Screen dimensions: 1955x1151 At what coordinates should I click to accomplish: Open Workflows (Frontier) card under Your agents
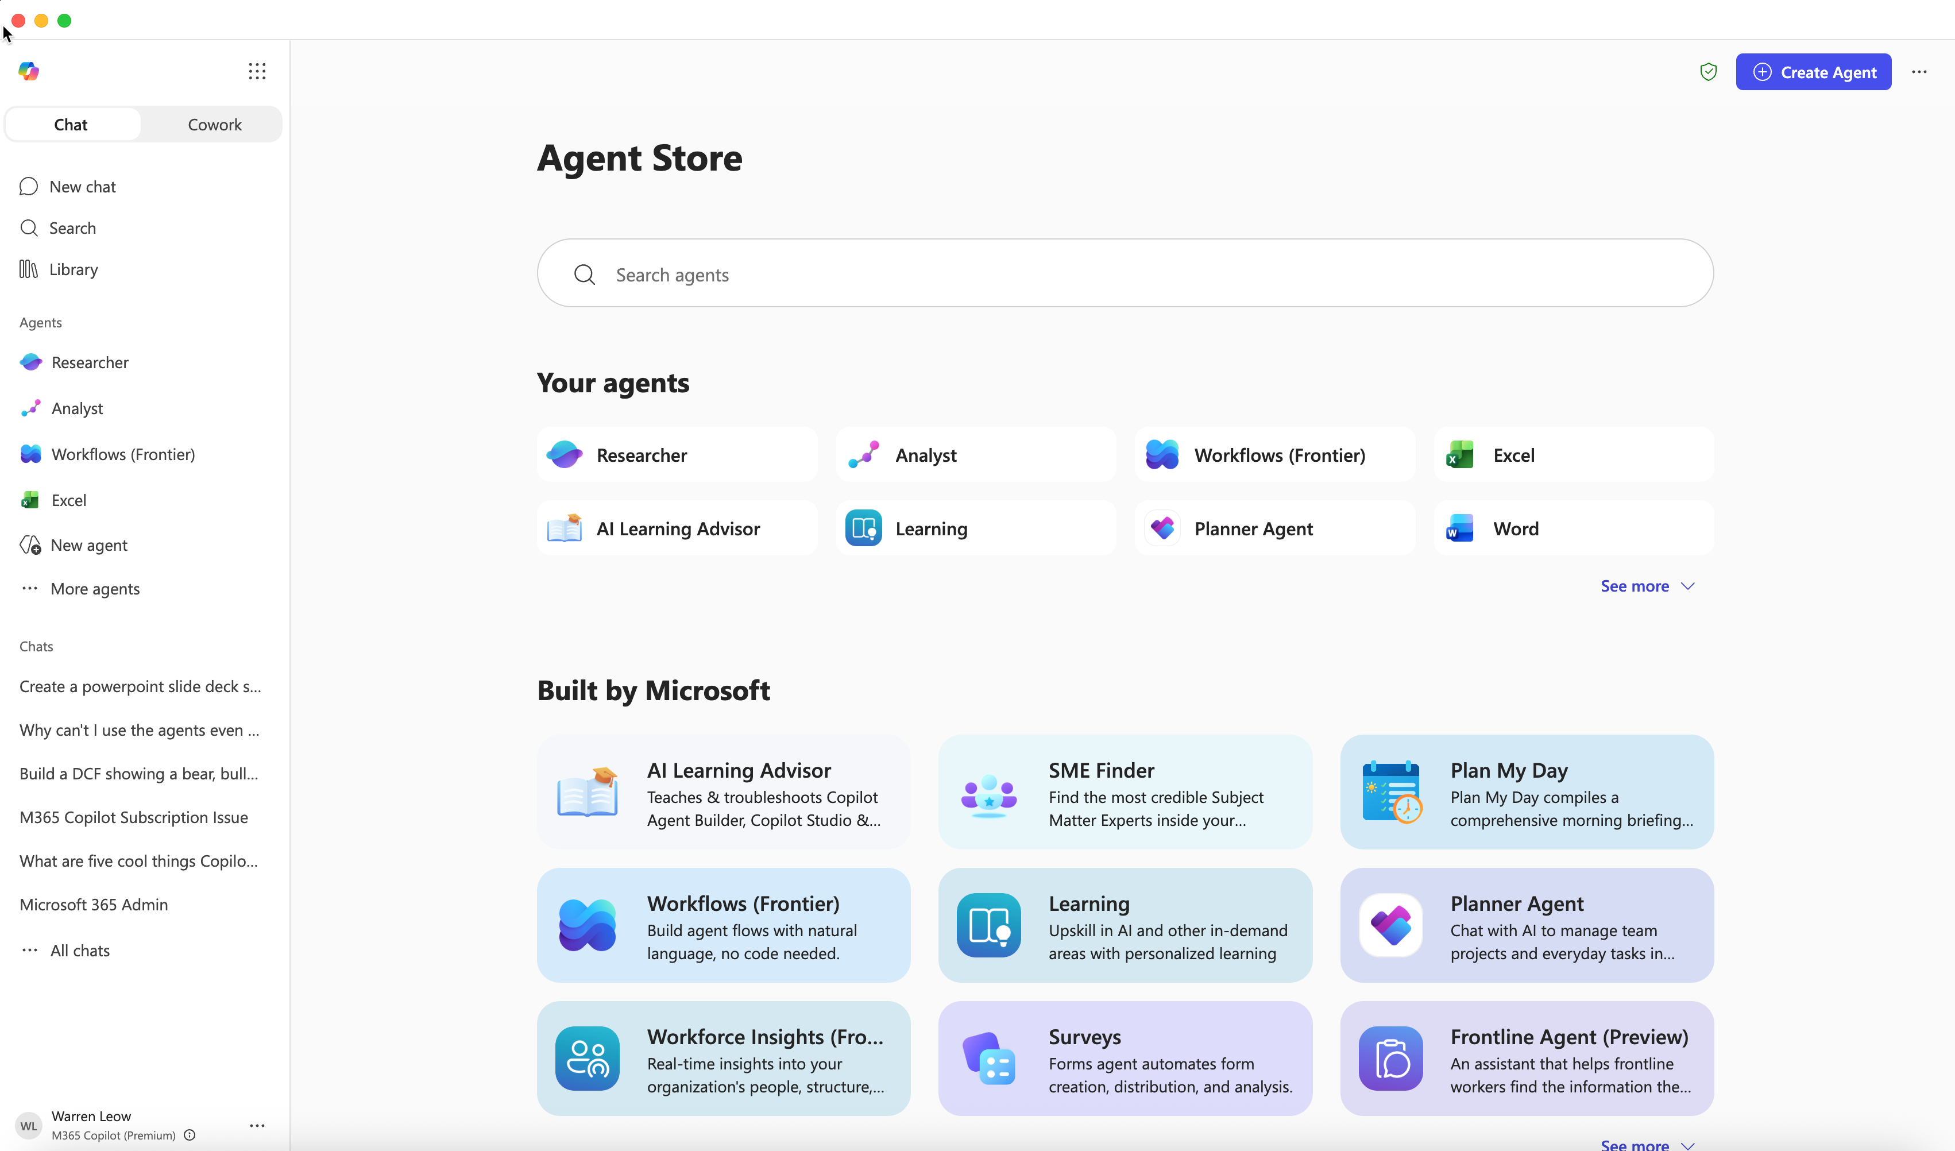(1274, 454)
